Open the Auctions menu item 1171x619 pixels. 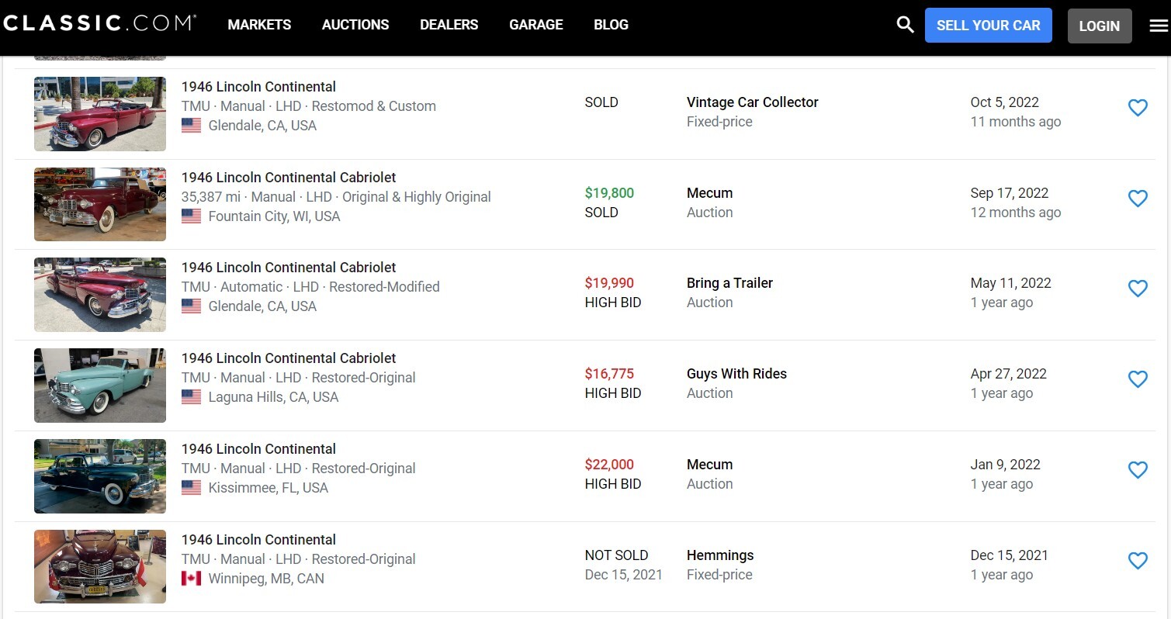pyautogui.click(x=355, y=25)
